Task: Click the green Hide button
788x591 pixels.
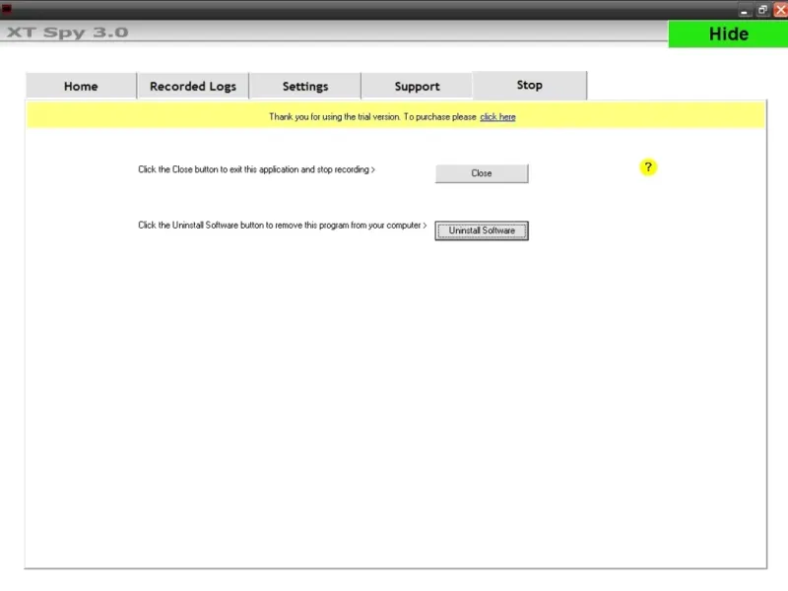Action: pos(728,34)
